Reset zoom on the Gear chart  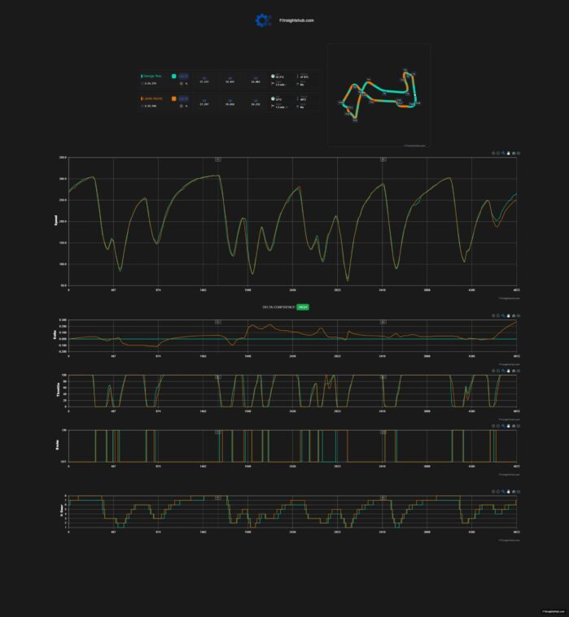(514, 492)
